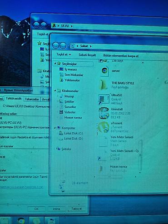
Task: Click the recycle bin icon in address bar
Action: coord(73,46)
